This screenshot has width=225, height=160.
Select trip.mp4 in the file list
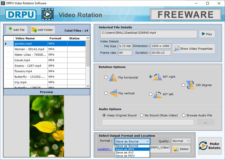[x=45, y=82]
